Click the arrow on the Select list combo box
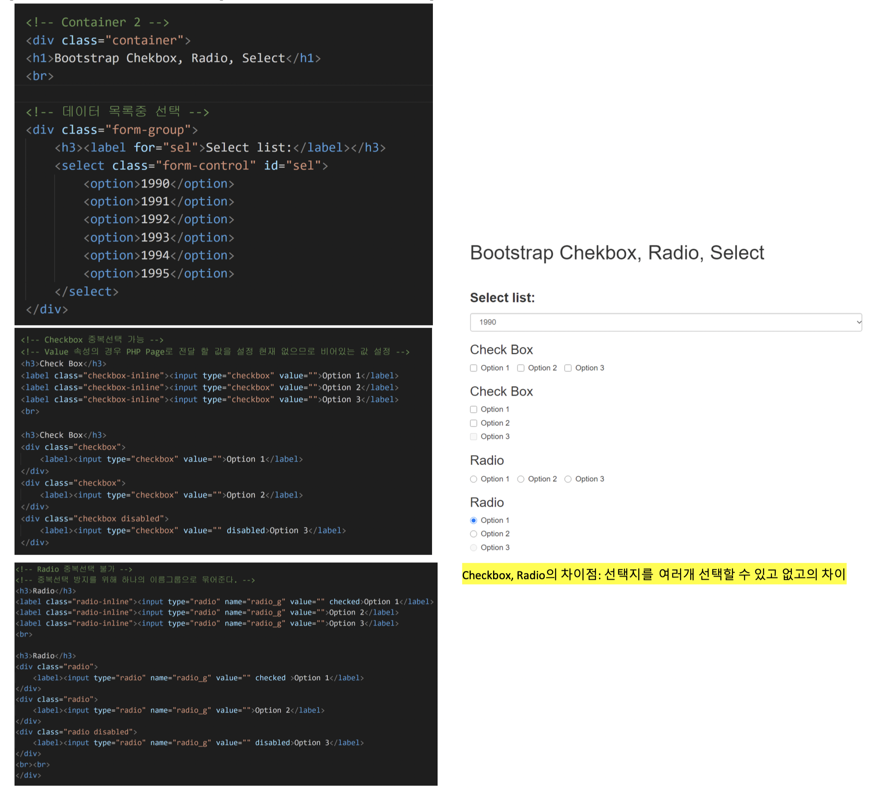 click(x=859, y=322)
